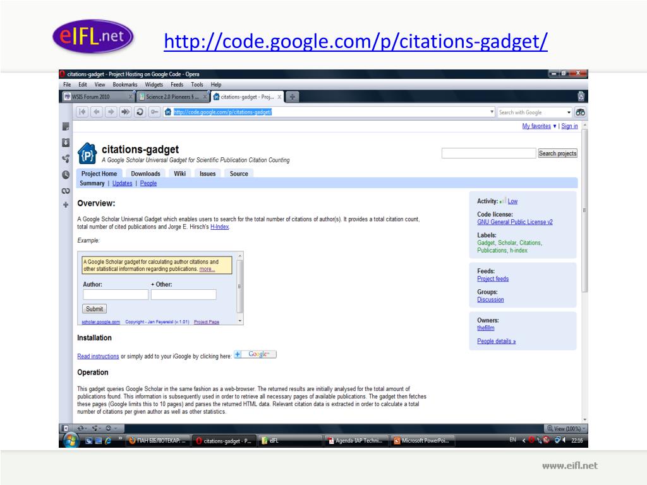Open the Downloads panel icon in sidebar

[66, 143]
